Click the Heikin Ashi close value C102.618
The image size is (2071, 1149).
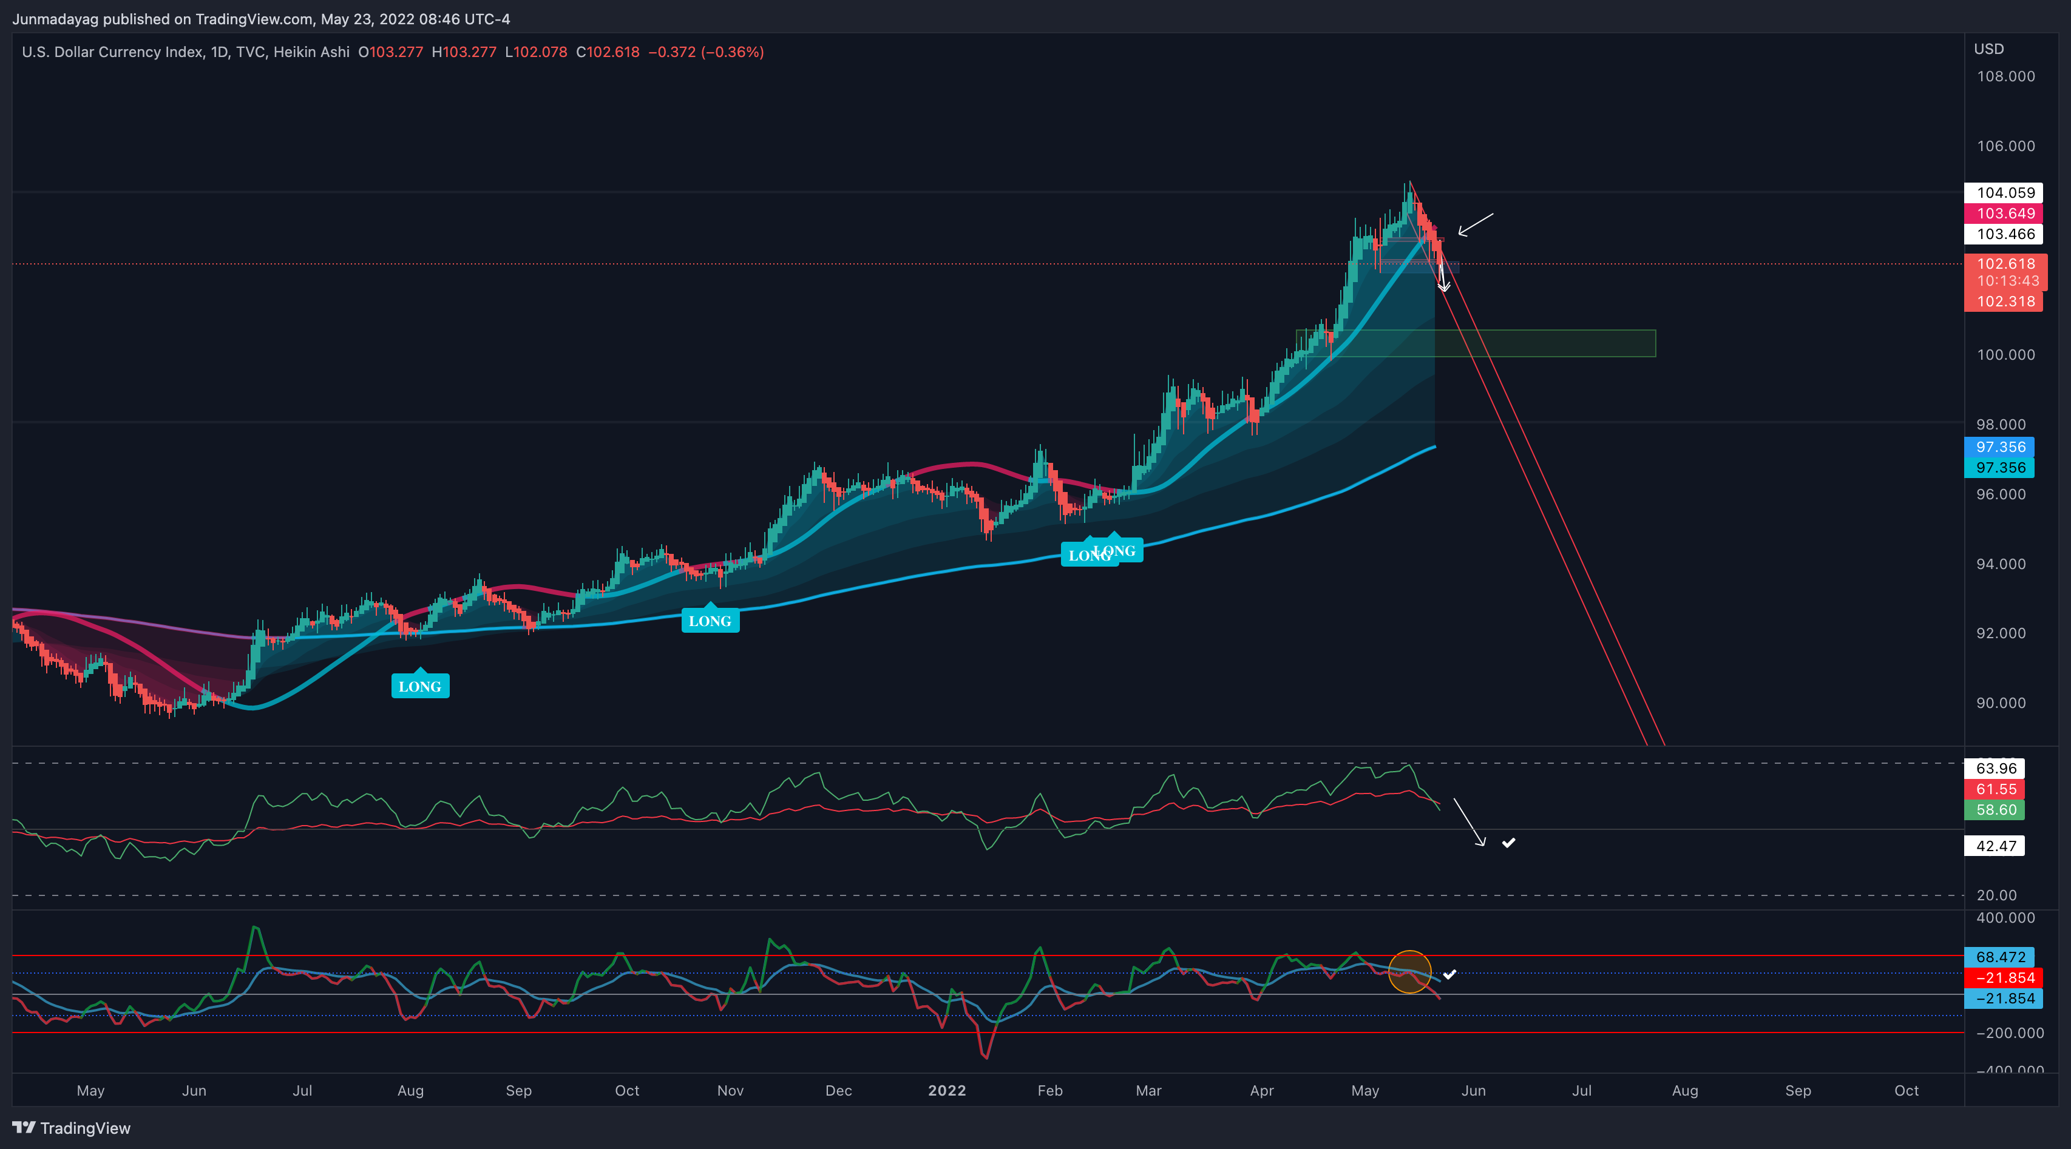pyautogui.click(x=608, y=52)
